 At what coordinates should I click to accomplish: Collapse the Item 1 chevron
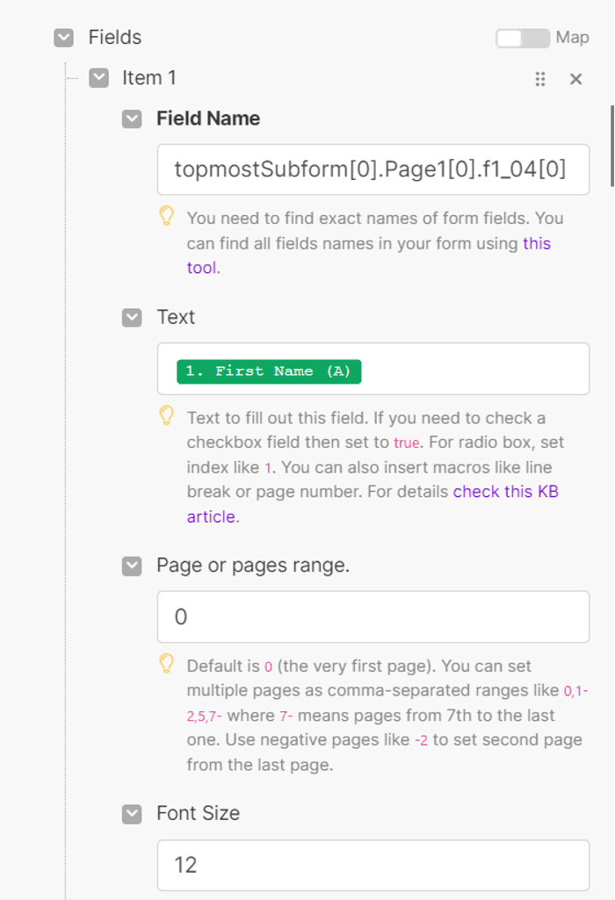pyautogui.click(x=98, y=78)
